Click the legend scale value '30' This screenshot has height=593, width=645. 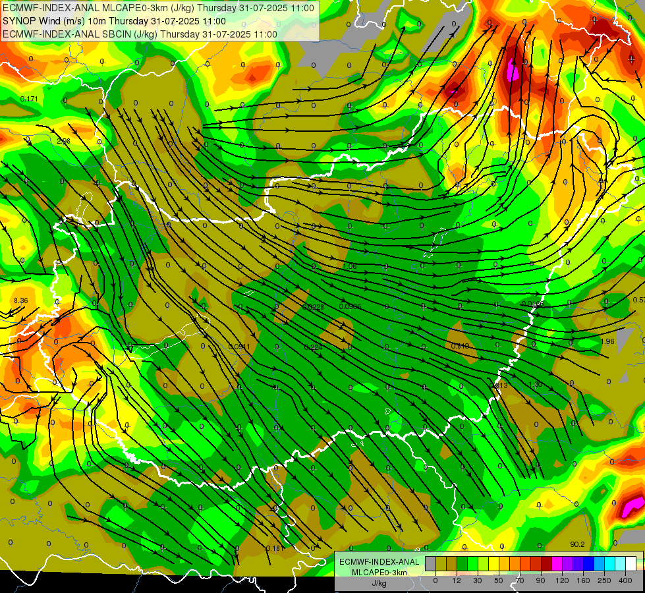(x=478, y=580)
